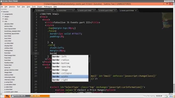This screenshot has height=98, width=175.
Task: Close the js-dom.html tab
Action: pos(52,11)
